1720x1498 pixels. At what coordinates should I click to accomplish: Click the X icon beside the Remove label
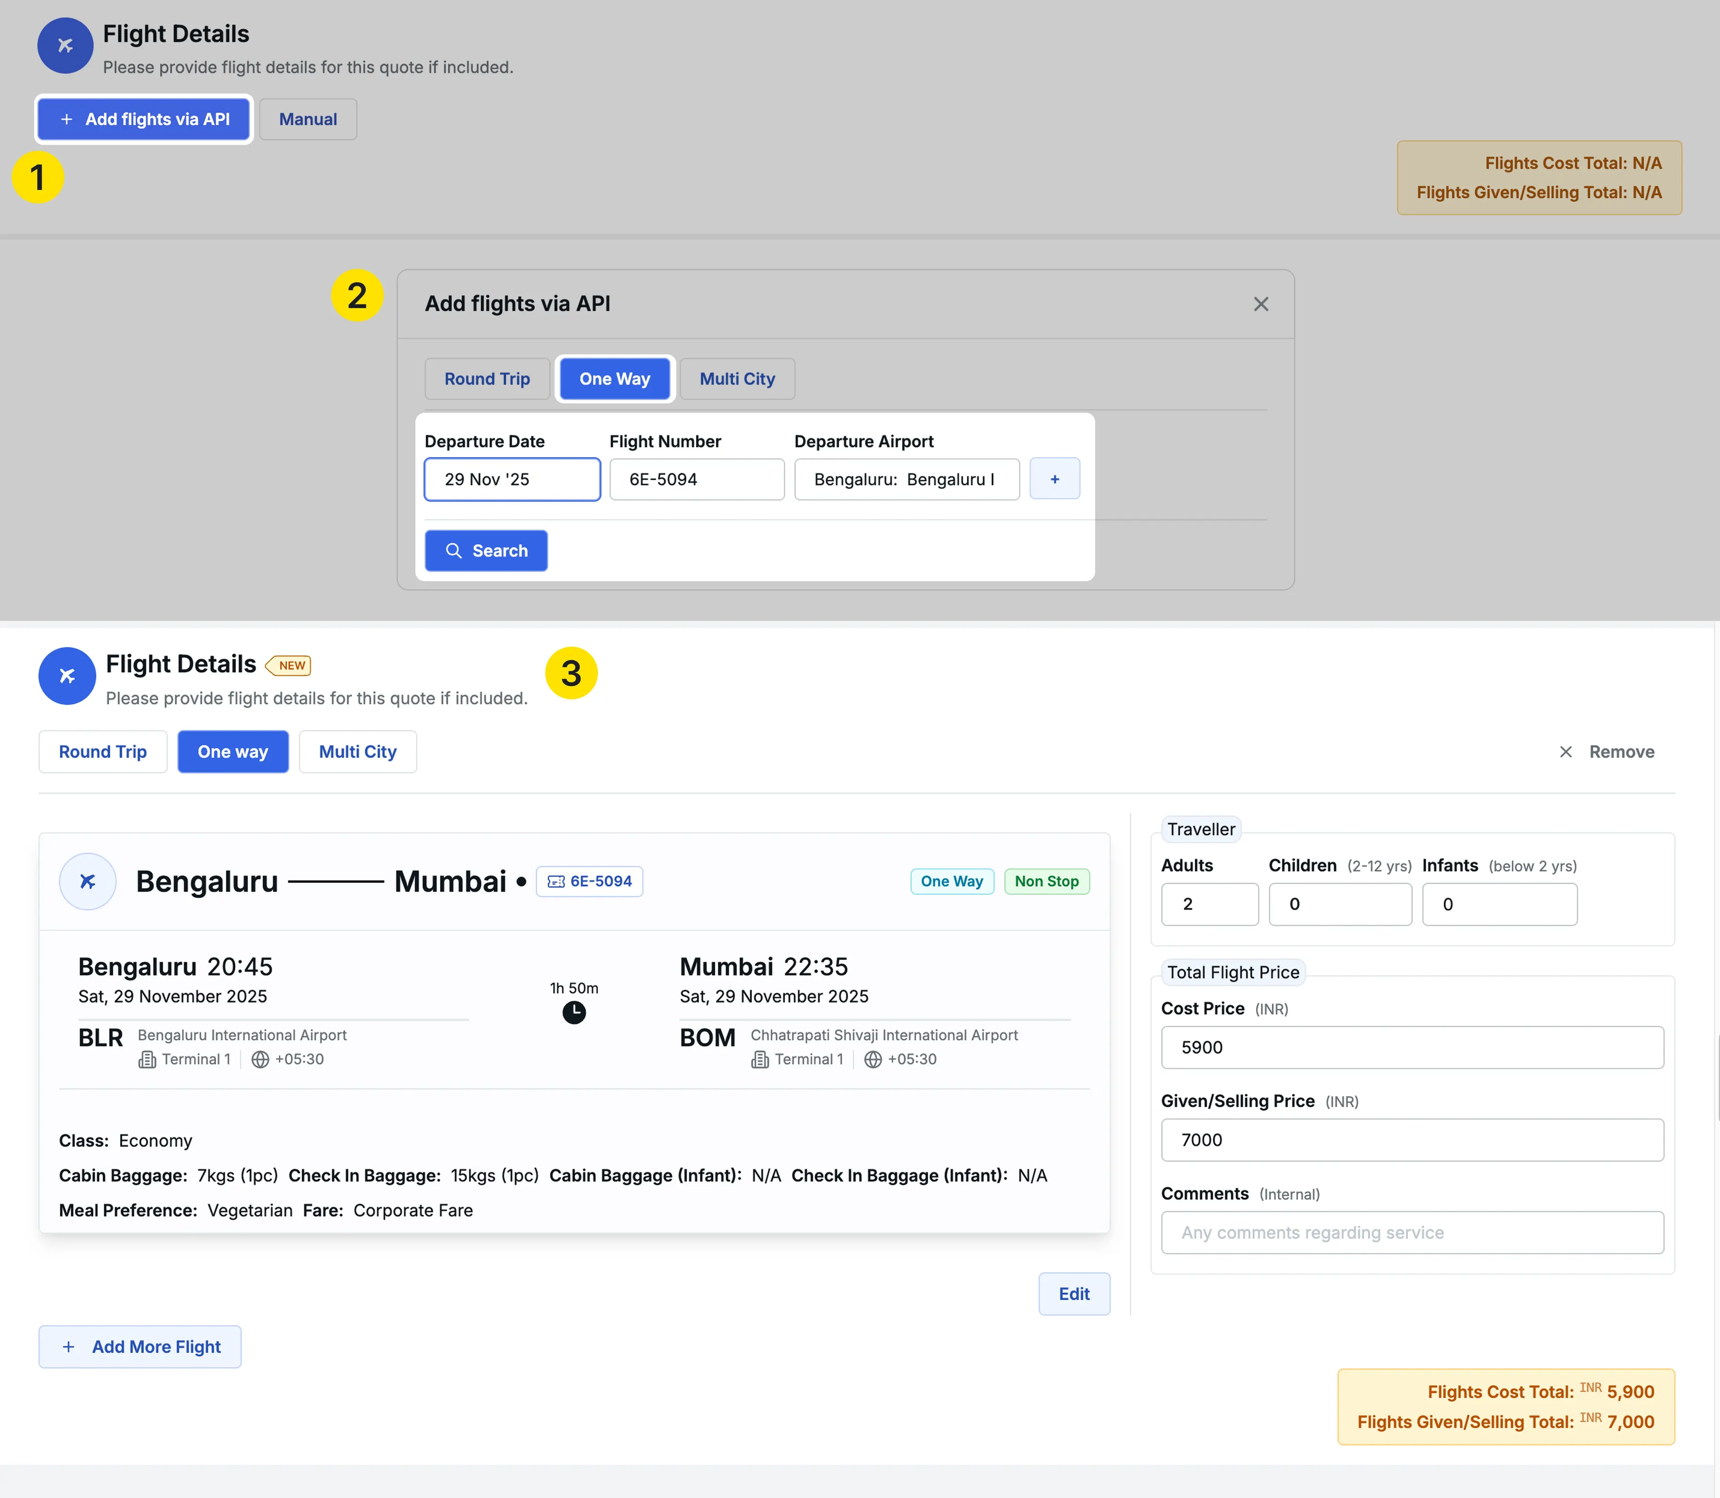(1565, 752)
